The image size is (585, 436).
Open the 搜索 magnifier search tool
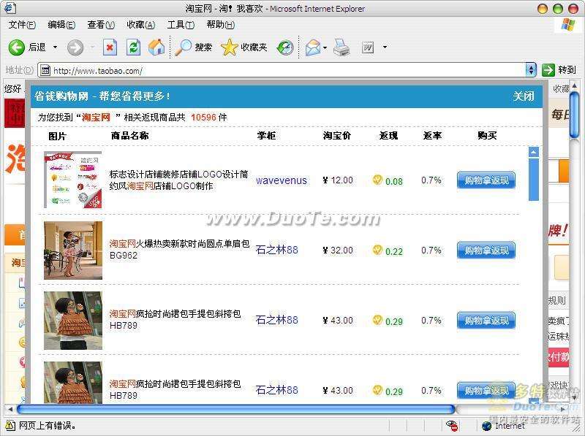tap(193, 47)
